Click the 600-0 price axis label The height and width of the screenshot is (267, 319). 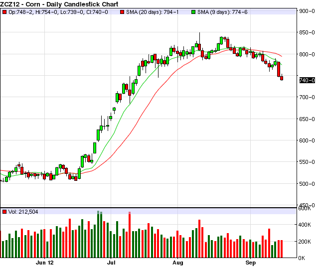tap(307, 140)
